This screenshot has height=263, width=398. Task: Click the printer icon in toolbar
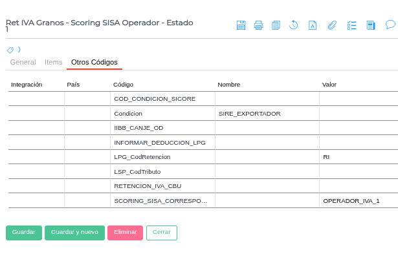tap(258, 25)
